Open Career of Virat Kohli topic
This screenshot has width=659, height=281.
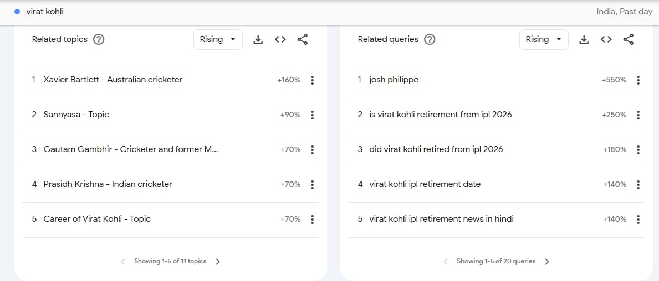coord(97,219)
